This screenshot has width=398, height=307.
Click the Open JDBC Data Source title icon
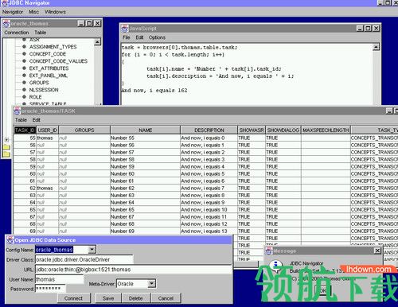coord(10,240)
